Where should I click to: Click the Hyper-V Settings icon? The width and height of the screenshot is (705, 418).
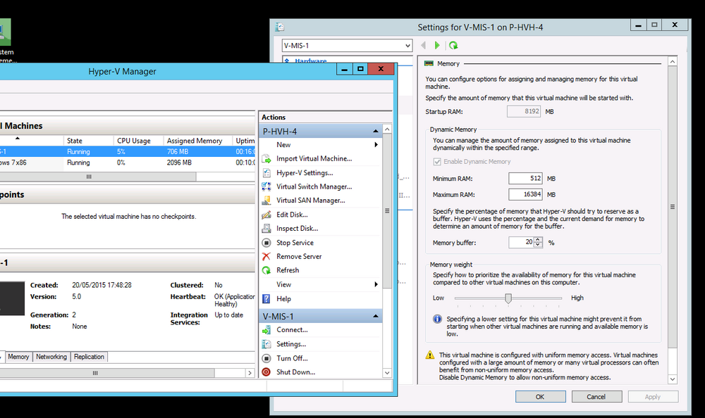coord(266,173)
